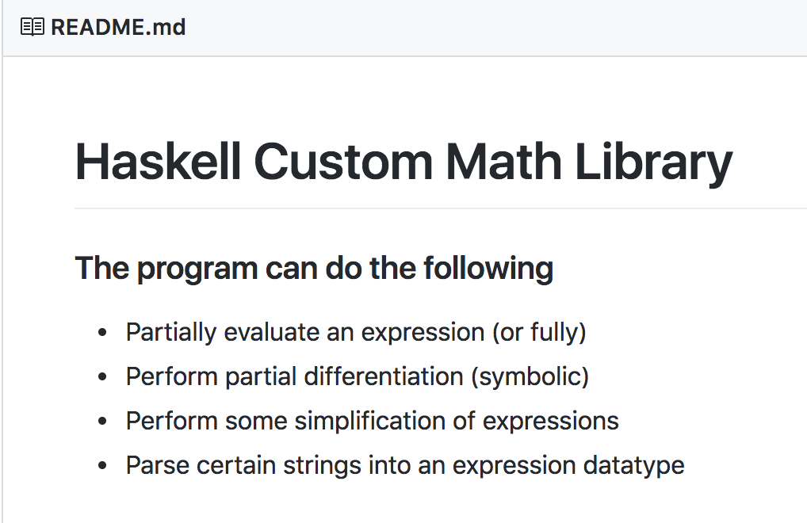Click the Perform partial differentiation list item
807x523 pixels.
[x=358, y=377]
